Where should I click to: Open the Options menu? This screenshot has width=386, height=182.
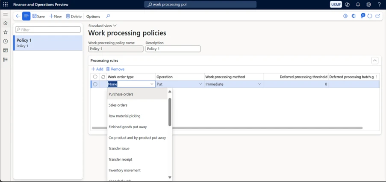[x=93, y=16]
